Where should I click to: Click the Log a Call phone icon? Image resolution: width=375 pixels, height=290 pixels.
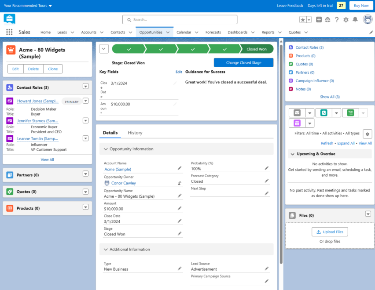click(324, 112)
